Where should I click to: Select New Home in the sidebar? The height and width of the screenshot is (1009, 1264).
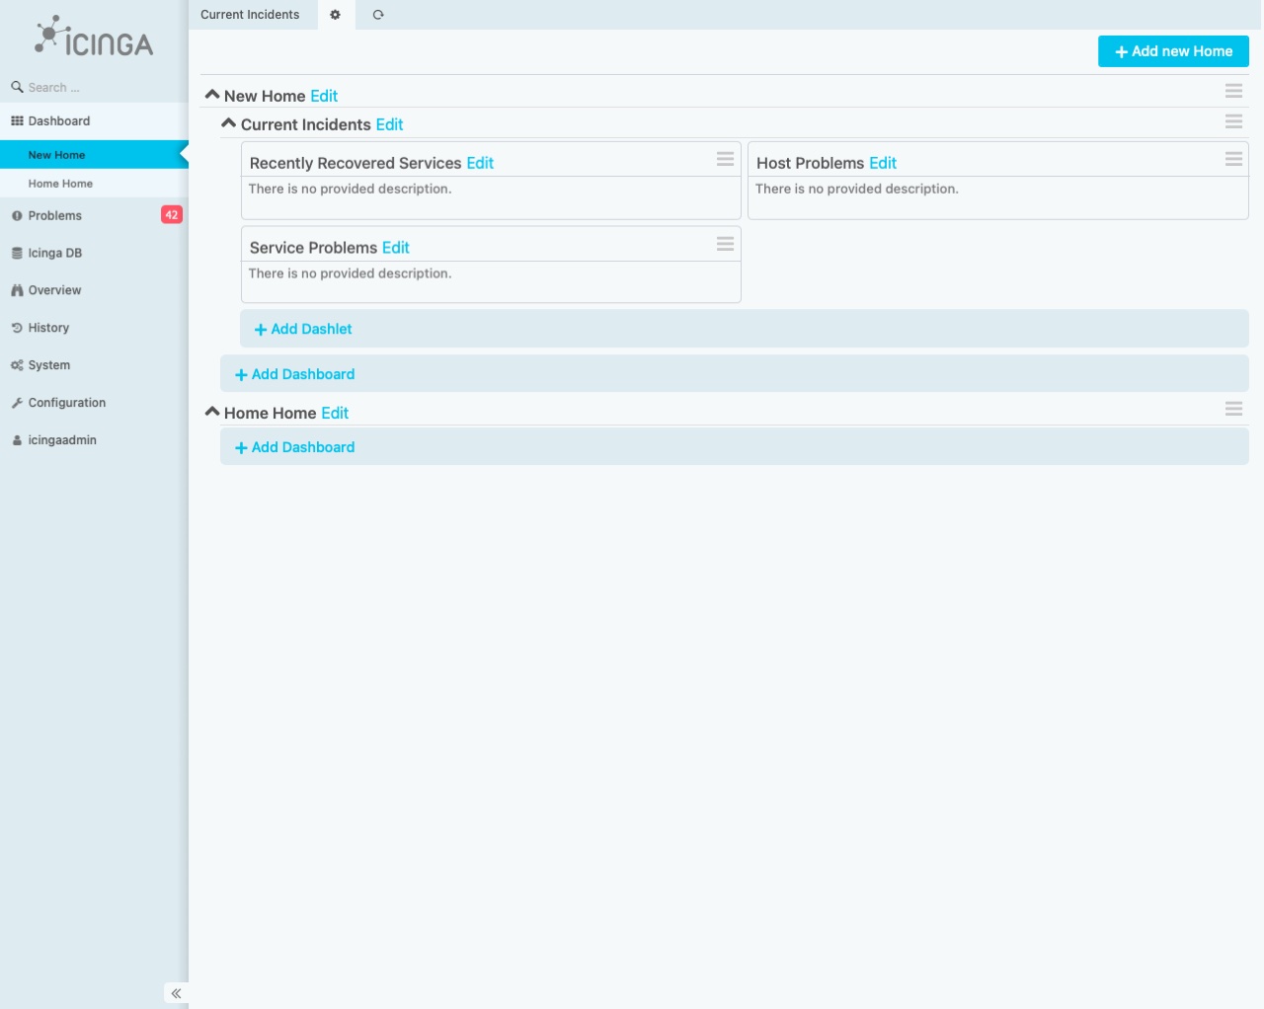(94, 155)
